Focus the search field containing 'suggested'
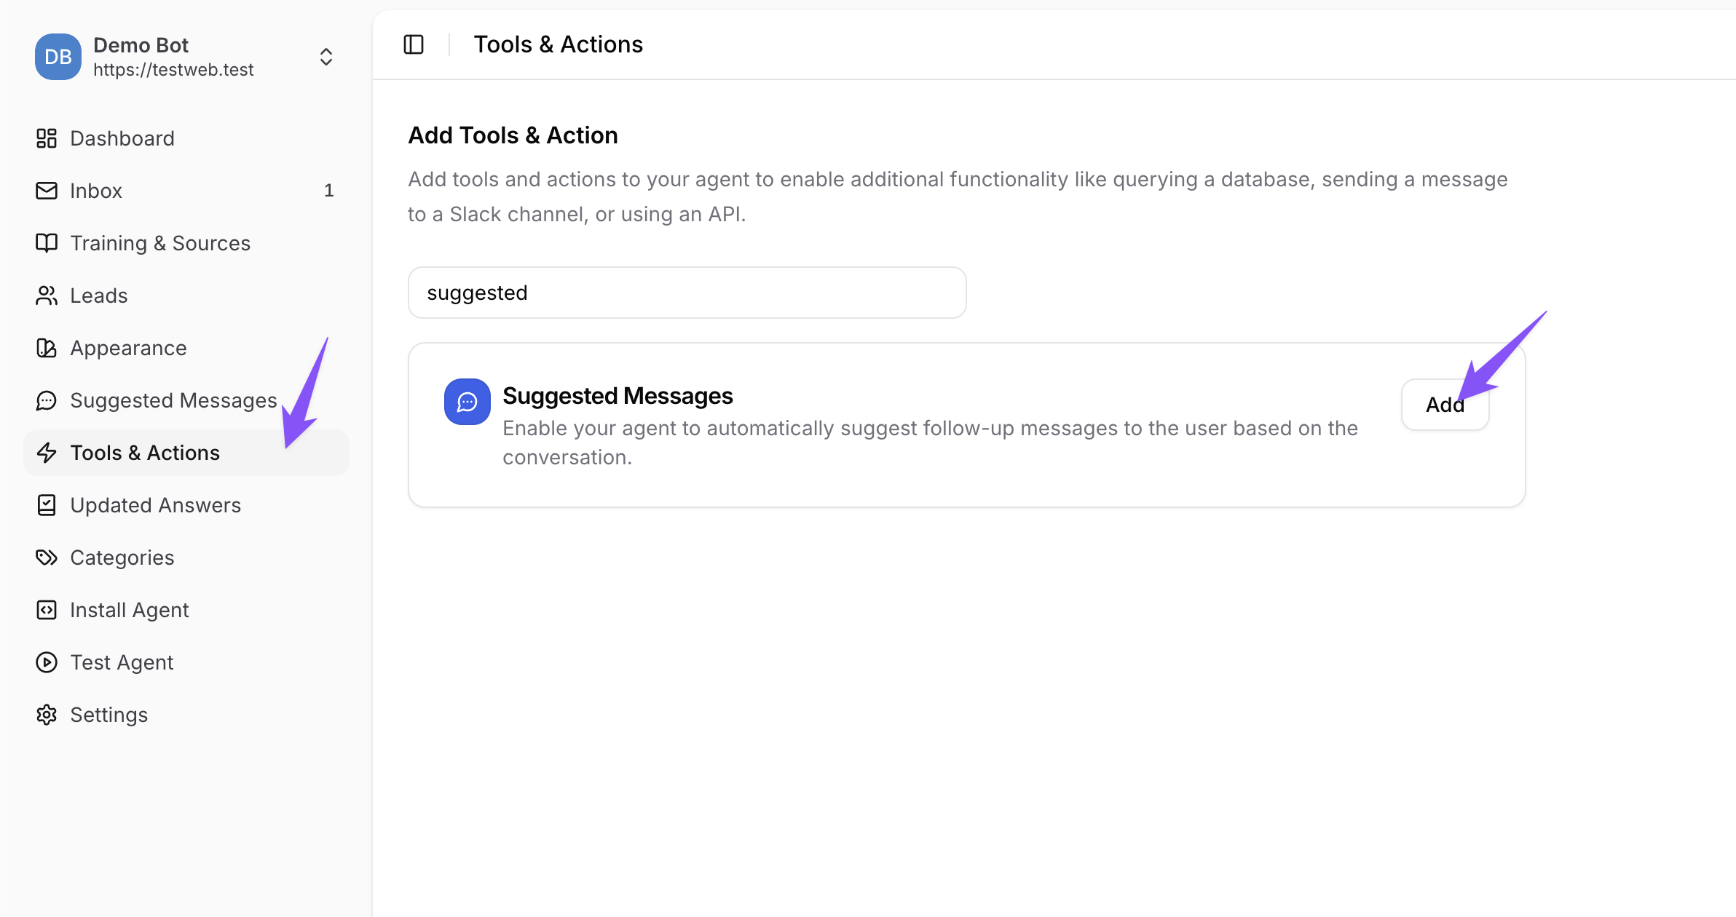The width and height of the screenshot is (1736, 917). (687, 293)
